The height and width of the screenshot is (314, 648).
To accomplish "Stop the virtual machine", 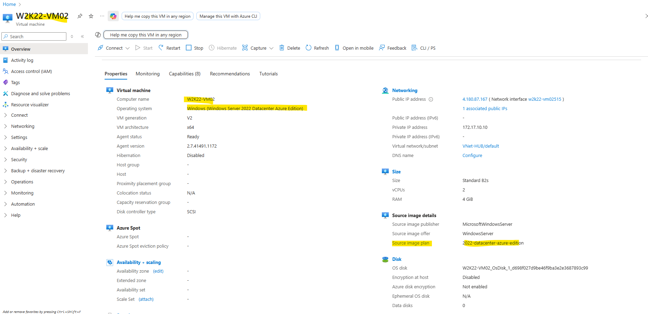I will (x=195, y=48).
